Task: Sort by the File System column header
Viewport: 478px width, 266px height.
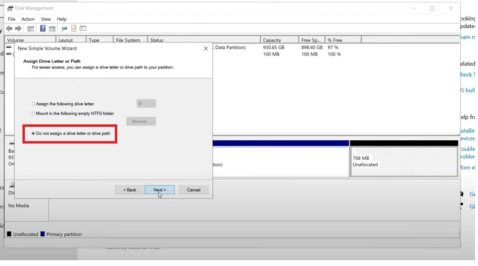Action: pyautogui.click(x=130, y=40)
